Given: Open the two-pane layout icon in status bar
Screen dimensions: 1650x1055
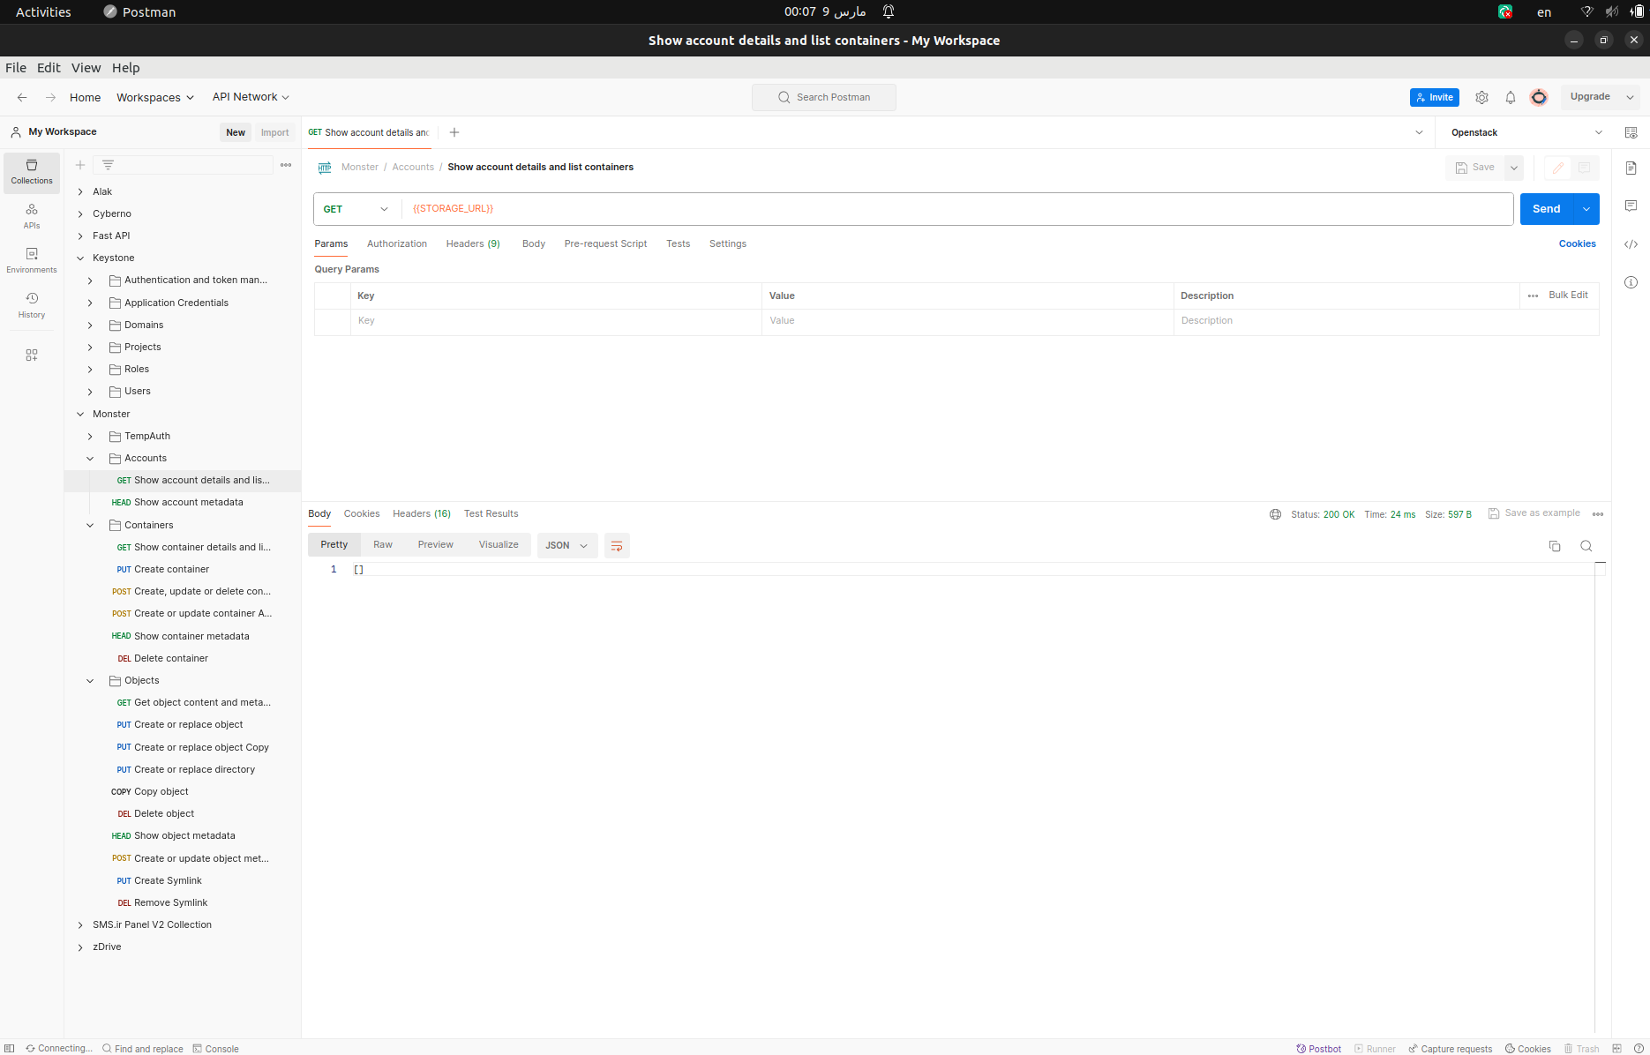Looking at the screenshot, I should [x=1616, y=1049].
